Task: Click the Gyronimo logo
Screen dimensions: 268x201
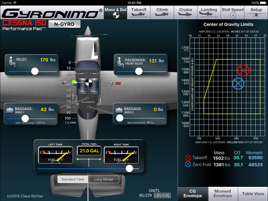Action: pyautogui.click(x=52, y=13)
